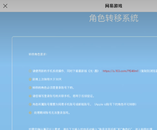Click requirement text 距离上次转移大于30天
The image size is (157, 130).
point(47,79)
